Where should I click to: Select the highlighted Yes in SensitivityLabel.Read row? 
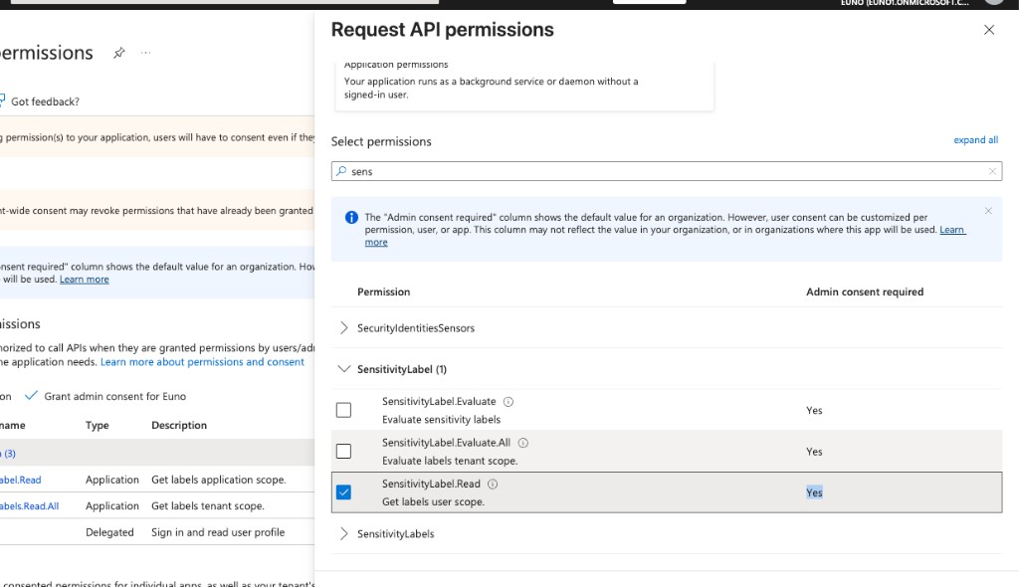pyautogui.click(x=814, y=492)
